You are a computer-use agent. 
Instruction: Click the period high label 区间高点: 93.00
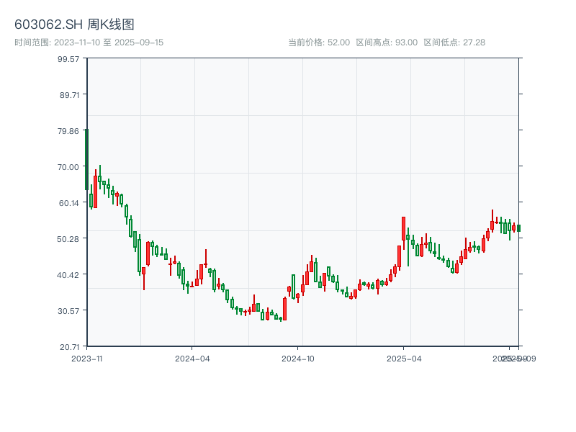coord(387,42)
